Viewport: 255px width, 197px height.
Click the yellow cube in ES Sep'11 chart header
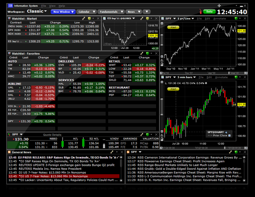click(x=148, y=19)
